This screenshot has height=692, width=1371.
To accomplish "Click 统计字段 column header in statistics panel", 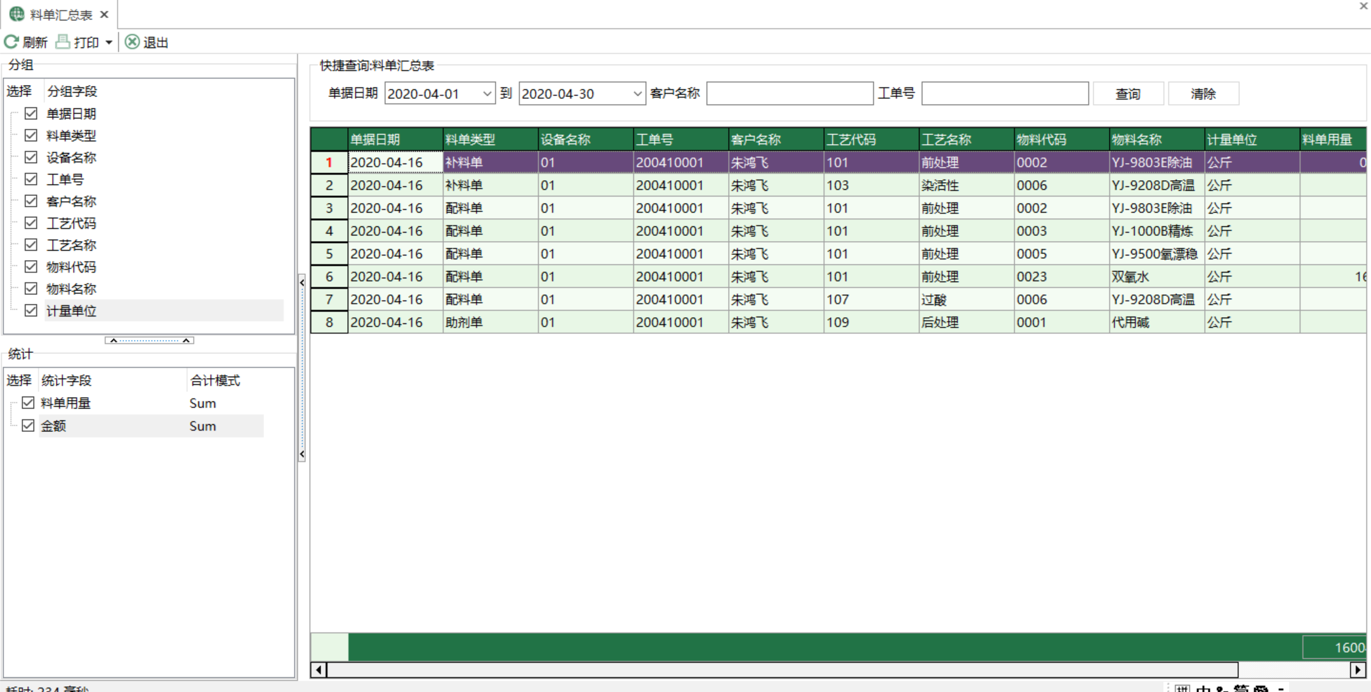I will pos(66,381).
